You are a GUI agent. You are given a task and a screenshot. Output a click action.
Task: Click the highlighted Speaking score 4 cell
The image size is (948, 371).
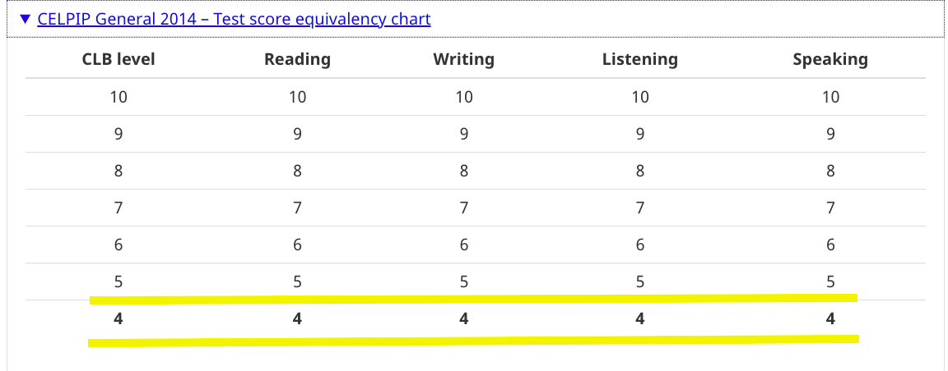[830, 318]
